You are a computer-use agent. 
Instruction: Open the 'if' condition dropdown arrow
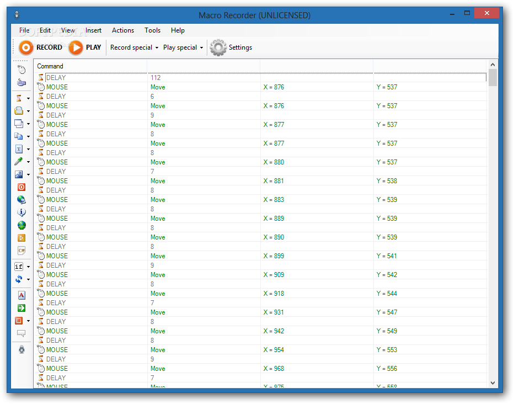pyautogui.click(x=28, y=267)
